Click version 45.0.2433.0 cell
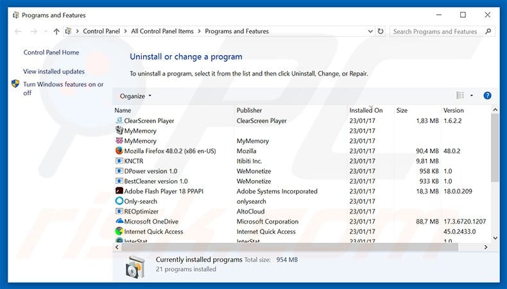The width and height of the screenshot is (507, 289). tap(460, 231)
